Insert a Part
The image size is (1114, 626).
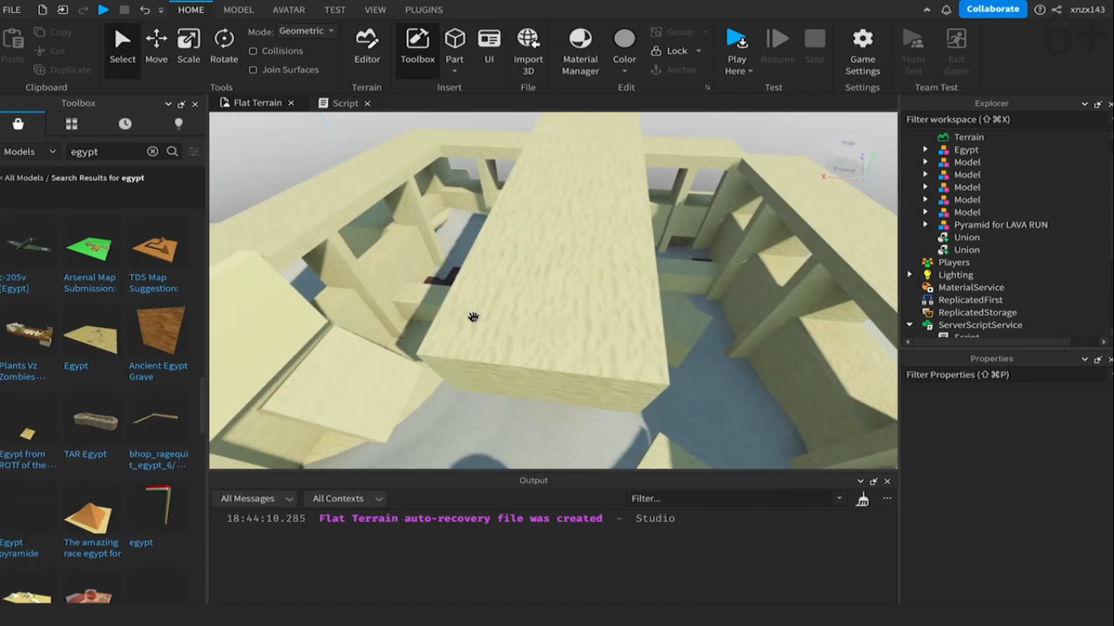click(454, 47)
